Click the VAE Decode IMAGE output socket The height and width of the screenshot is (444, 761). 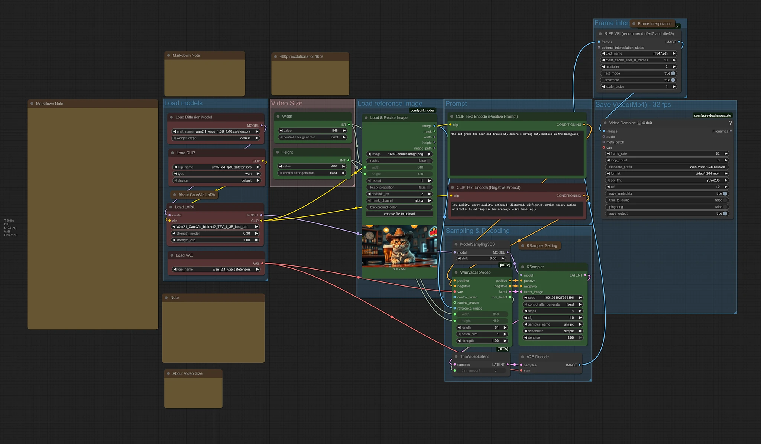click(580, 365)
